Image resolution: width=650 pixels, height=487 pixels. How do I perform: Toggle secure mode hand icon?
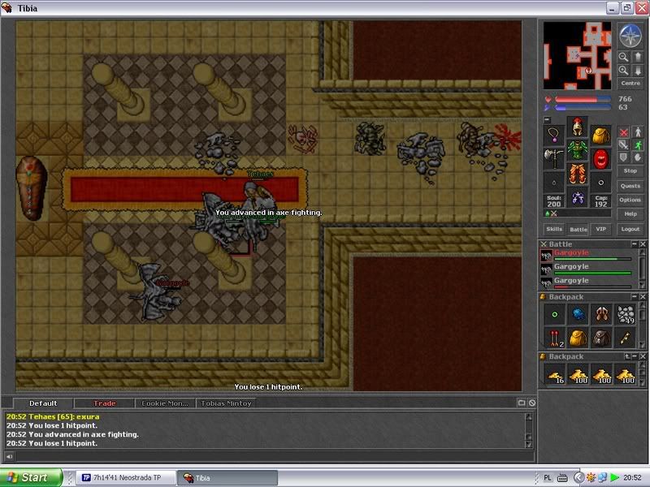click(x=638, y=157)
